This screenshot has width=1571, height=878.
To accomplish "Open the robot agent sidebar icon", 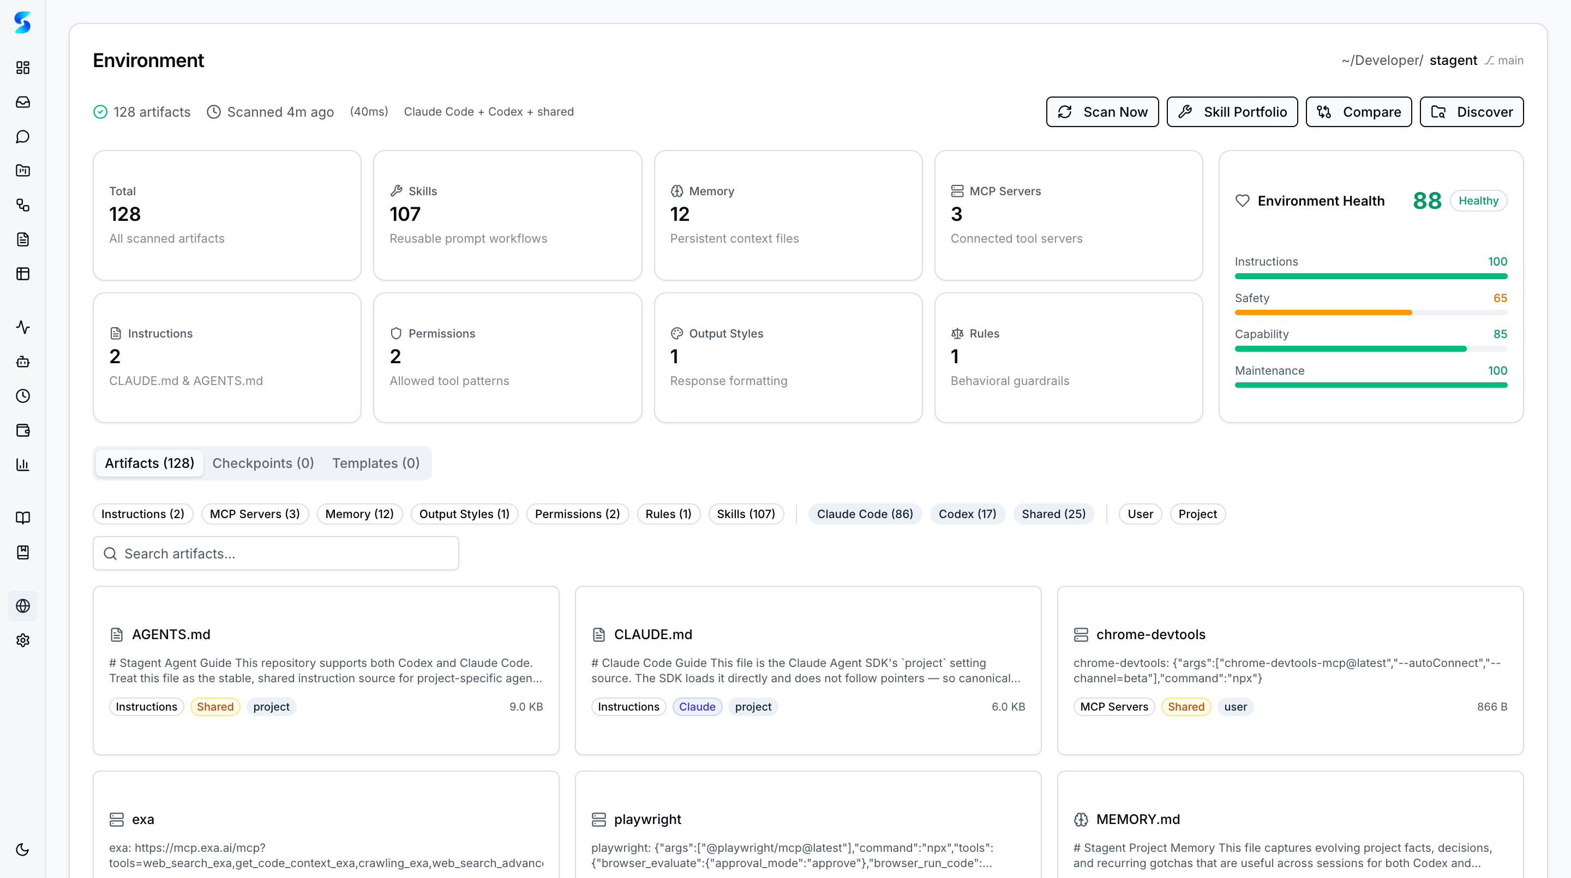I will [22, 362].
